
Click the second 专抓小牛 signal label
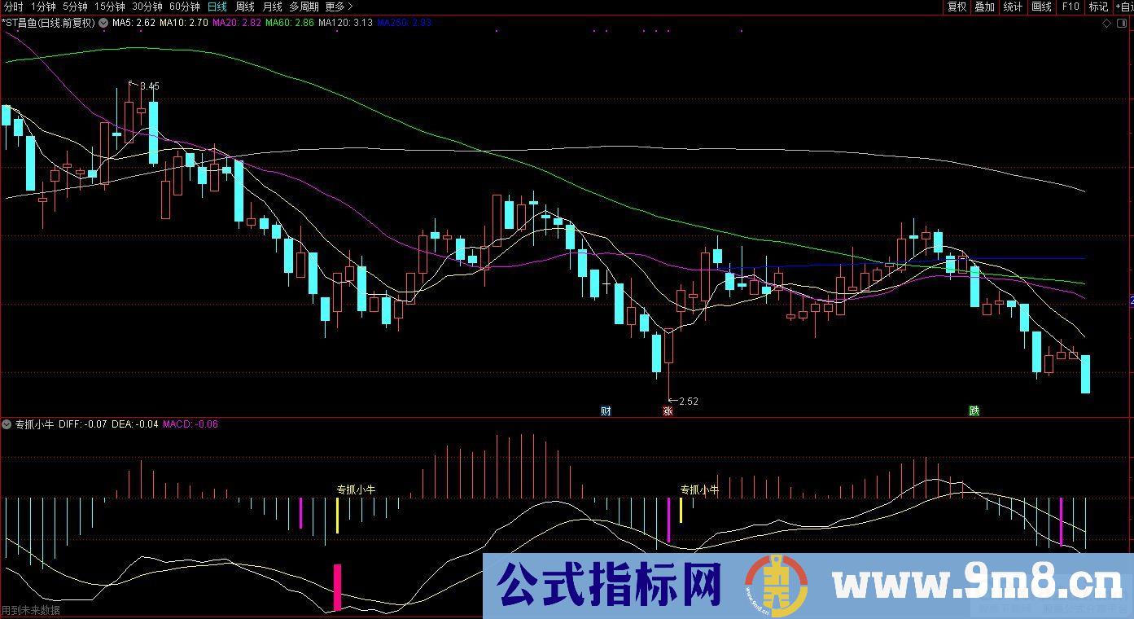point(699,489)
